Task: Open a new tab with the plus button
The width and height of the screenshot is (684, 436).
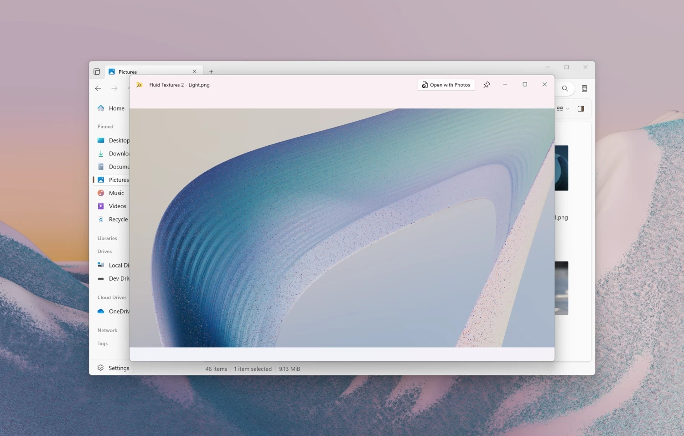Action: tap(211, 72)
